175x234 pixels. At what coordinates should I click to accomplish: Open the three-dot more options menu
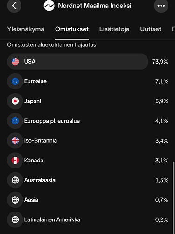(x=161, y=6)
